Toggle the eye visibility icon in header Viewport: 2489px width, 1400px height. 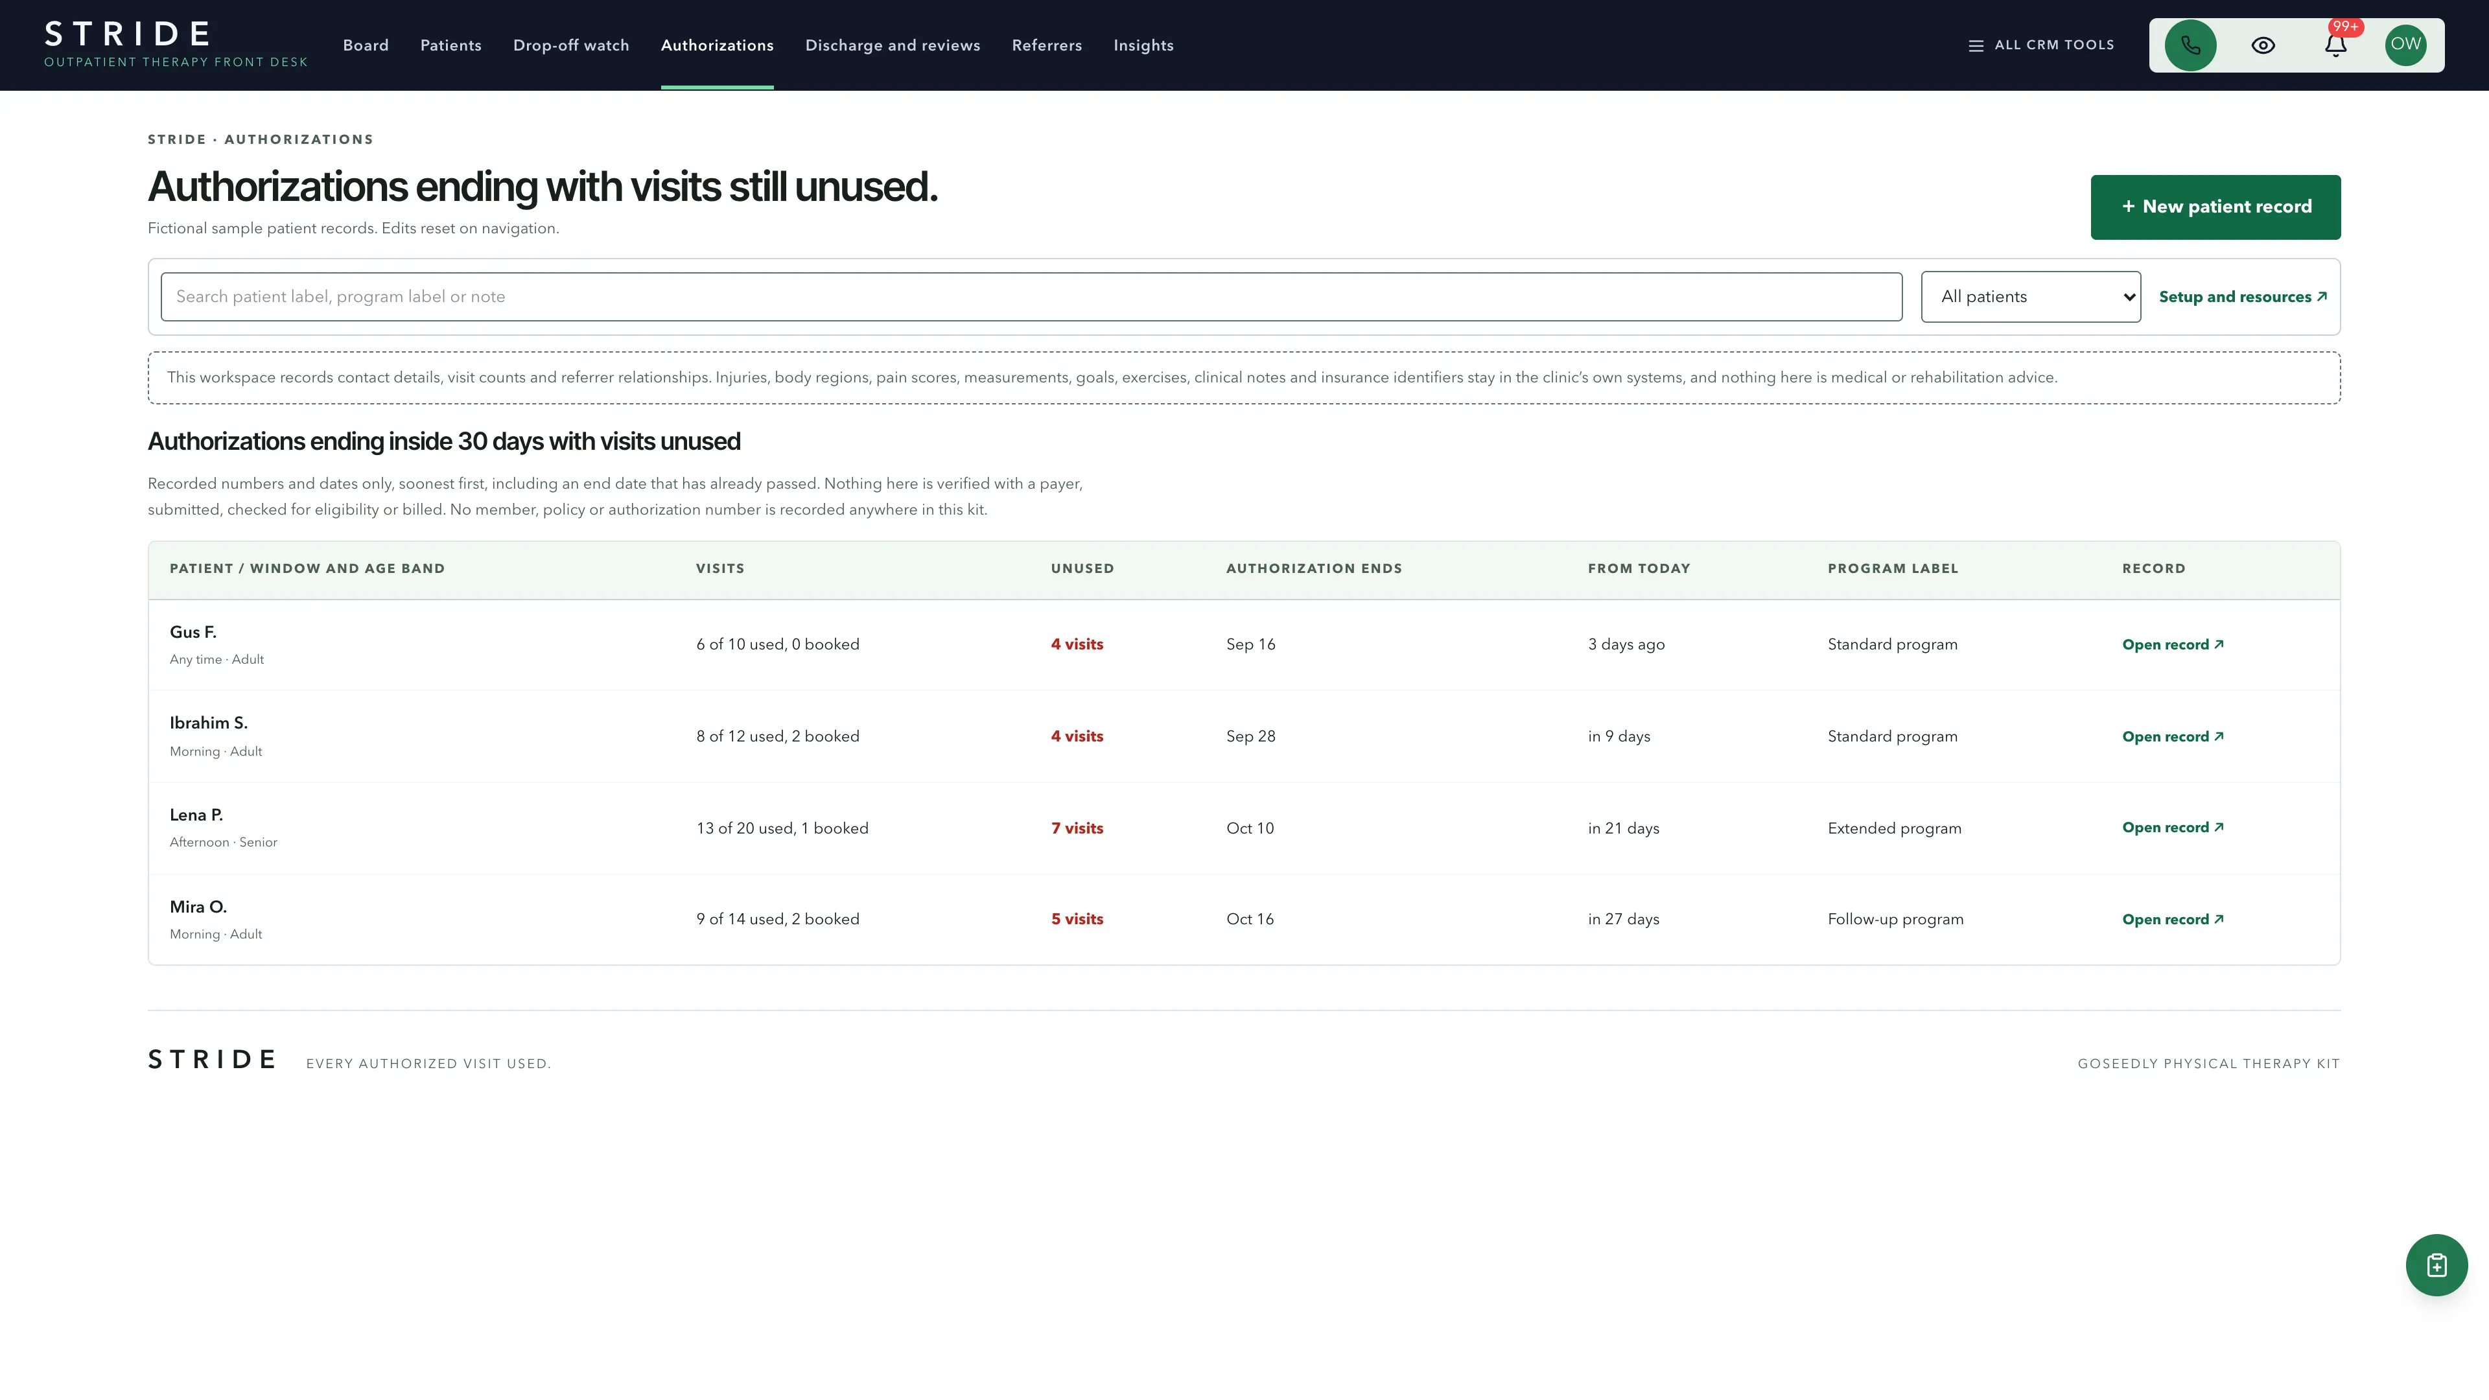point(2263,45)
